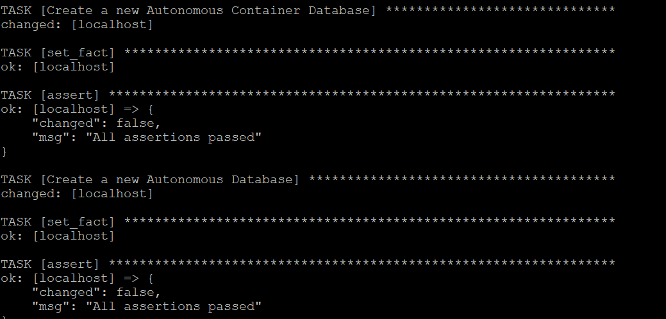The width and height of the screenshot is (666, 319).
Task: Click the closing brace after the first assert output
Action: [4, 151]
